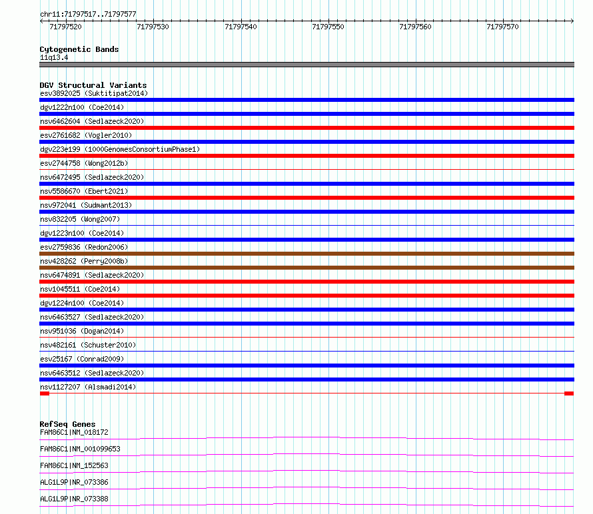Viewport: 593px width, 514px height.
Task: Click the blue bar for esv3892025
Action: pos(306,100)
